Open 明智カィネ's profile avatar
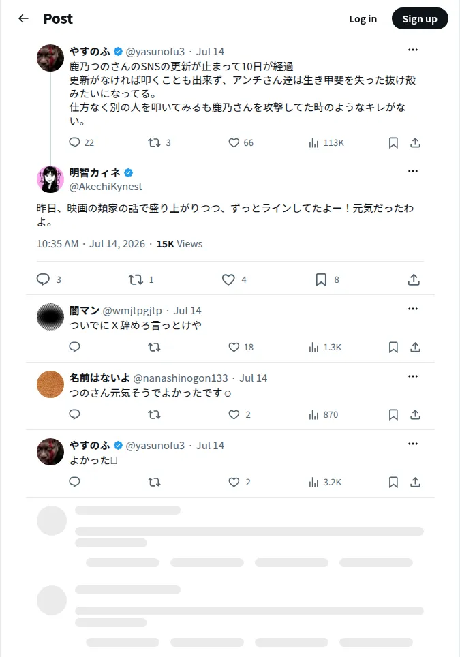 [50, 179]
